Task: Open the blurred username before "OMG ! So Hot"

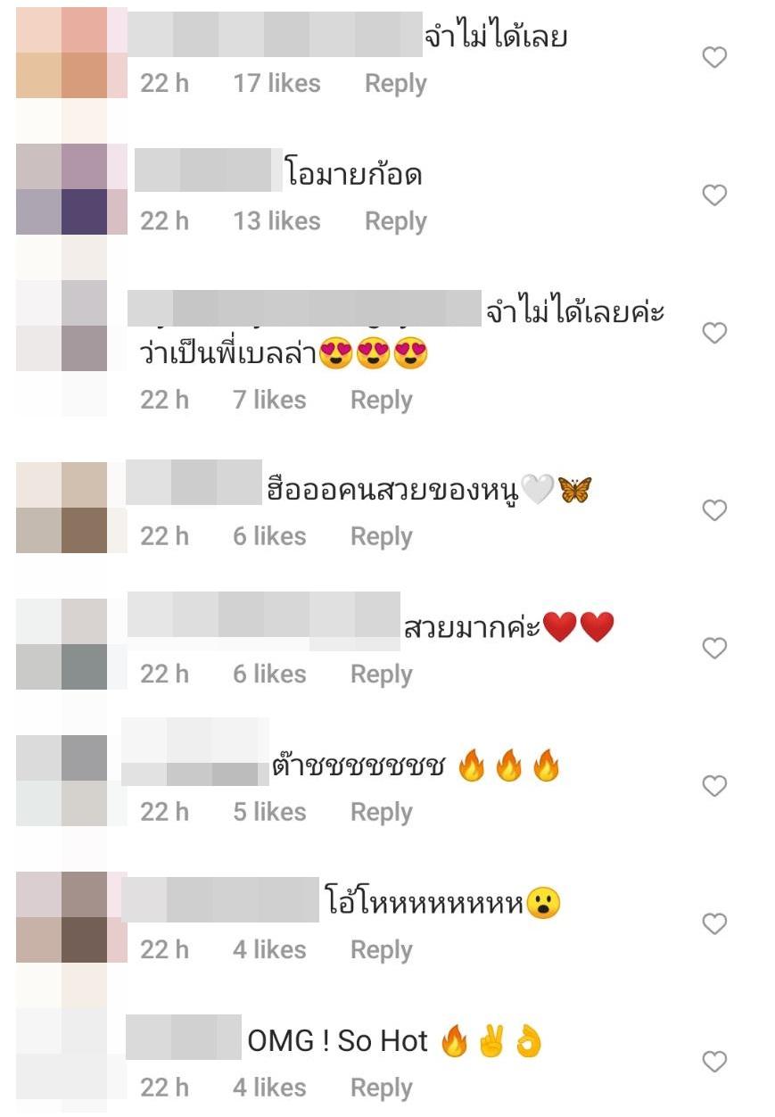Action: pyautogui.click(x=184, y=1037)
